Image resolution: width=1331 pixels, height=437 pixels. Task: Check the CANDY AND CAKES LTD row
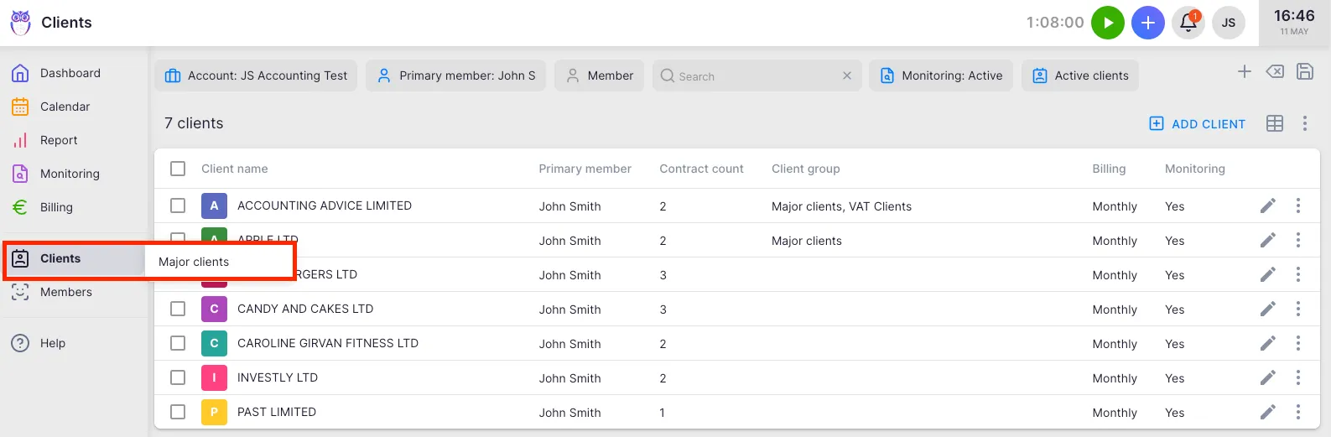178,309
